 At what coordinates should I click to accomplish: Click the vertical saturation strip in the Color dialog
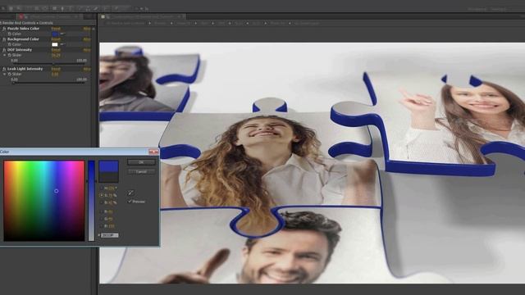click(x=91, y=201)
